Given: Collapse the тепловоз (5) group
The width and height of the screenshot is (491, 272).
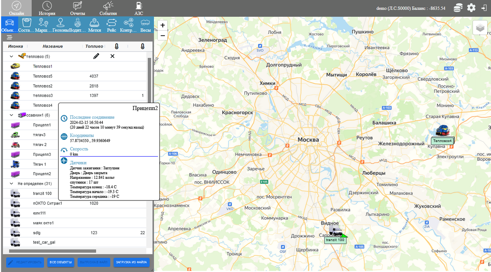Looking at the screenshot, I should [x=11, y=56].
